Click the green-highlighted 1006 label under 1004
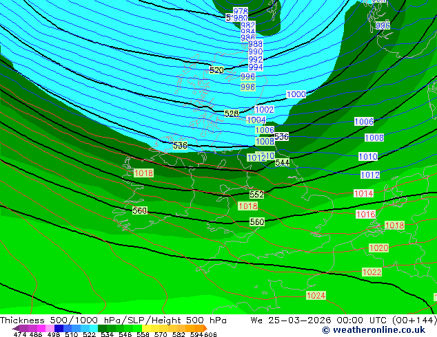Screen dimensions: 437x337 pos(265,130)
